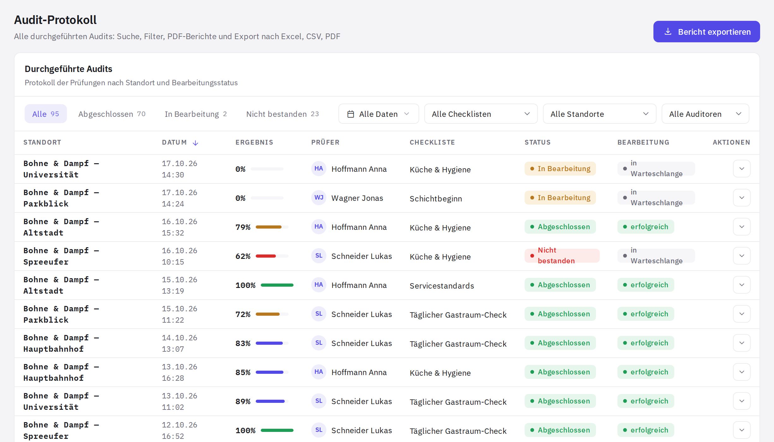Expand the Universität 17.10.26 14:30 row chevron
This screenshot has height=442, width=774.
click(741, 169)
